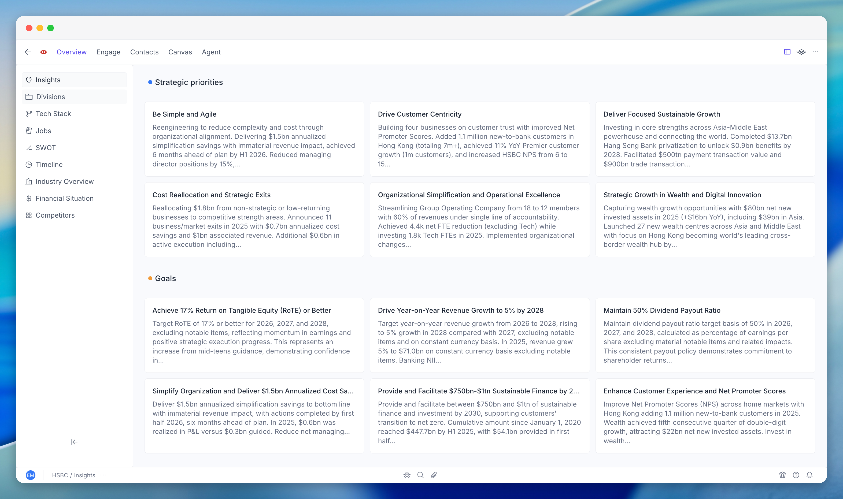Open SWOT in the sidebar
Image resolution: width=843 pixels, height=499 pixels.
pyautogui.click(x=74, y=147)
